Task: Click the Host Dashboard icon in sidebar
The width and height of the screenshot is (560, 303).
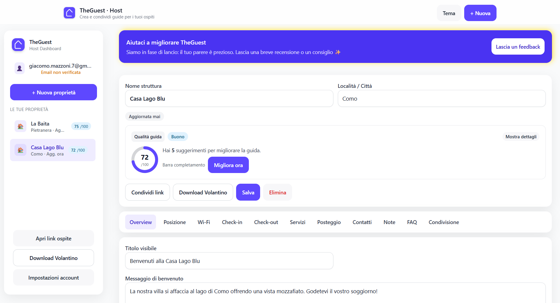Action: [x=18, y=45]
